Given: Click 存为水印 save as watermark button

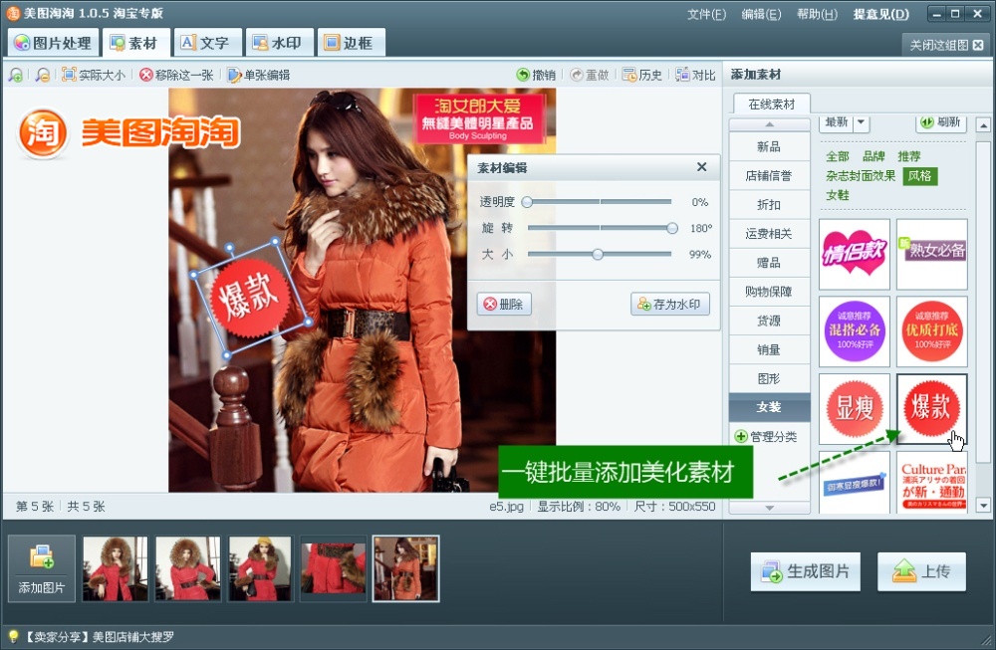Looking at the screenshot, I should 669,304.
